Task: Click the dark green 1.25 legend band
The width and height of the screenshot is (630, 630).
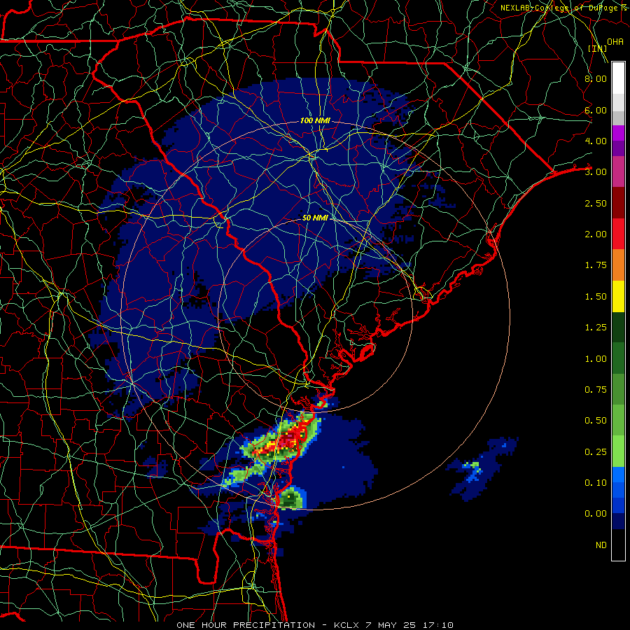Action: [x=618, y=327]
